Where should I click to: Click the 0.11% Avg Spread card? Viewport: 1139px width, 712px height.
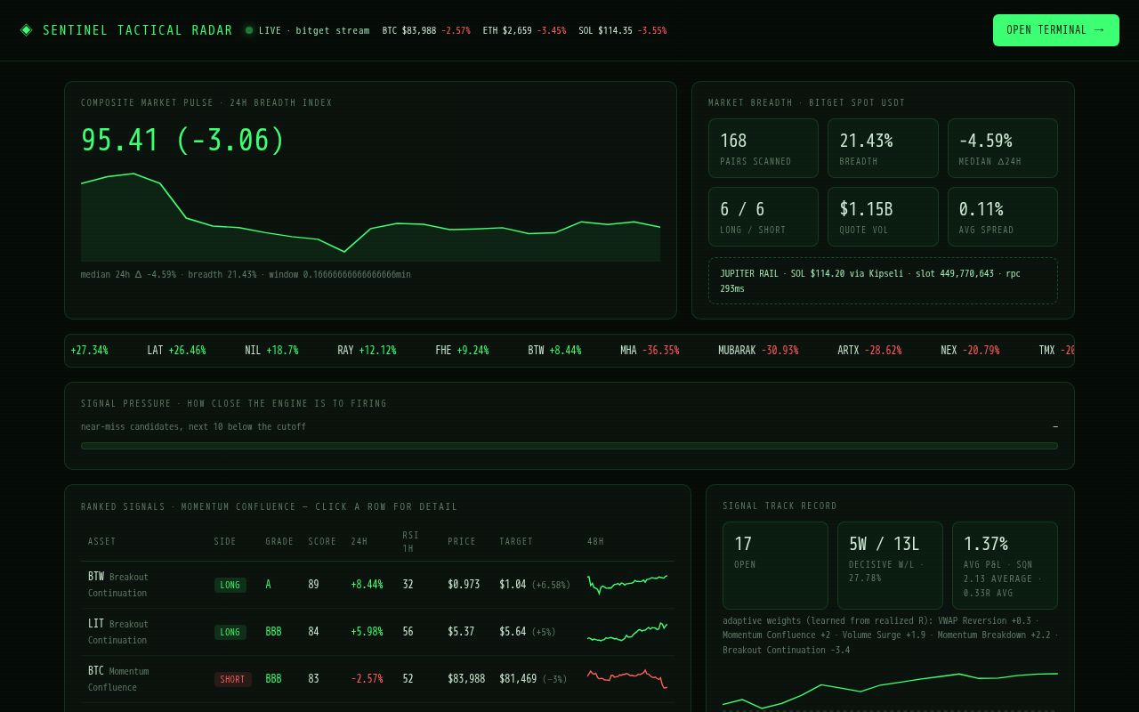(x=1003, y=216)
